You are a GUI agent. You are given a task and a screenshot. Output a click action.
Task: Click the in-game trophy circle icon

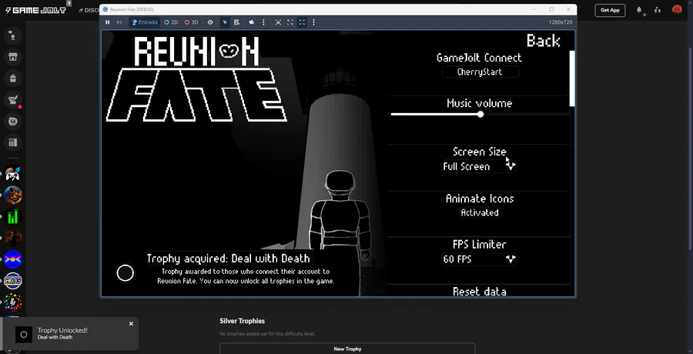click(125, 273)
